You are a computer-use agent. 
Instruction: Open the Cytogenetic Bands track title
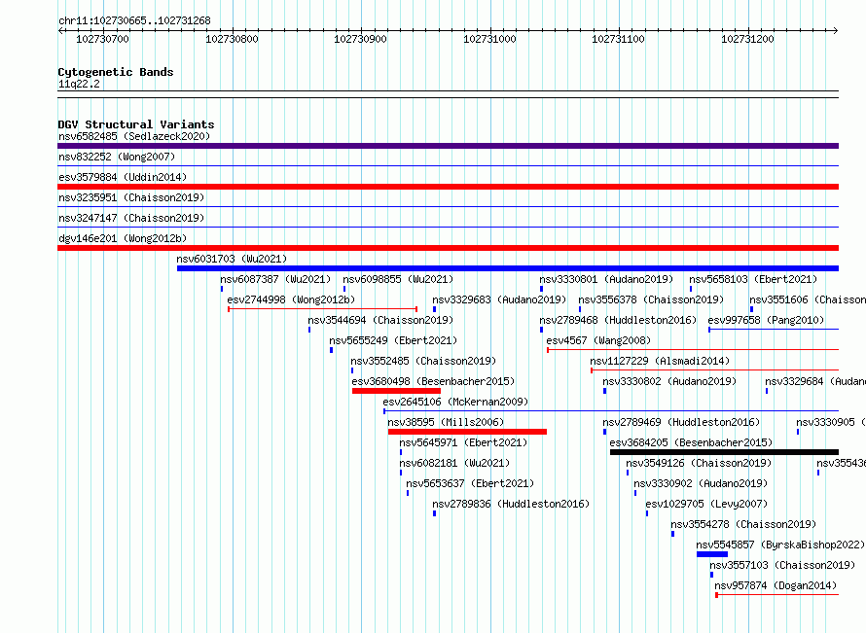(116, 72)
